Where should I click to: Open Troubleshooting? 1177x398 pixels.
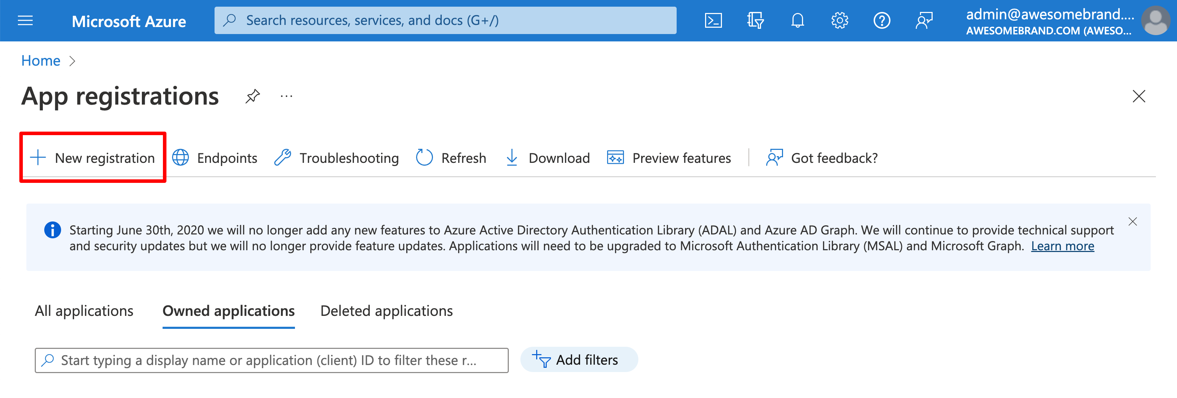(336, 158)
